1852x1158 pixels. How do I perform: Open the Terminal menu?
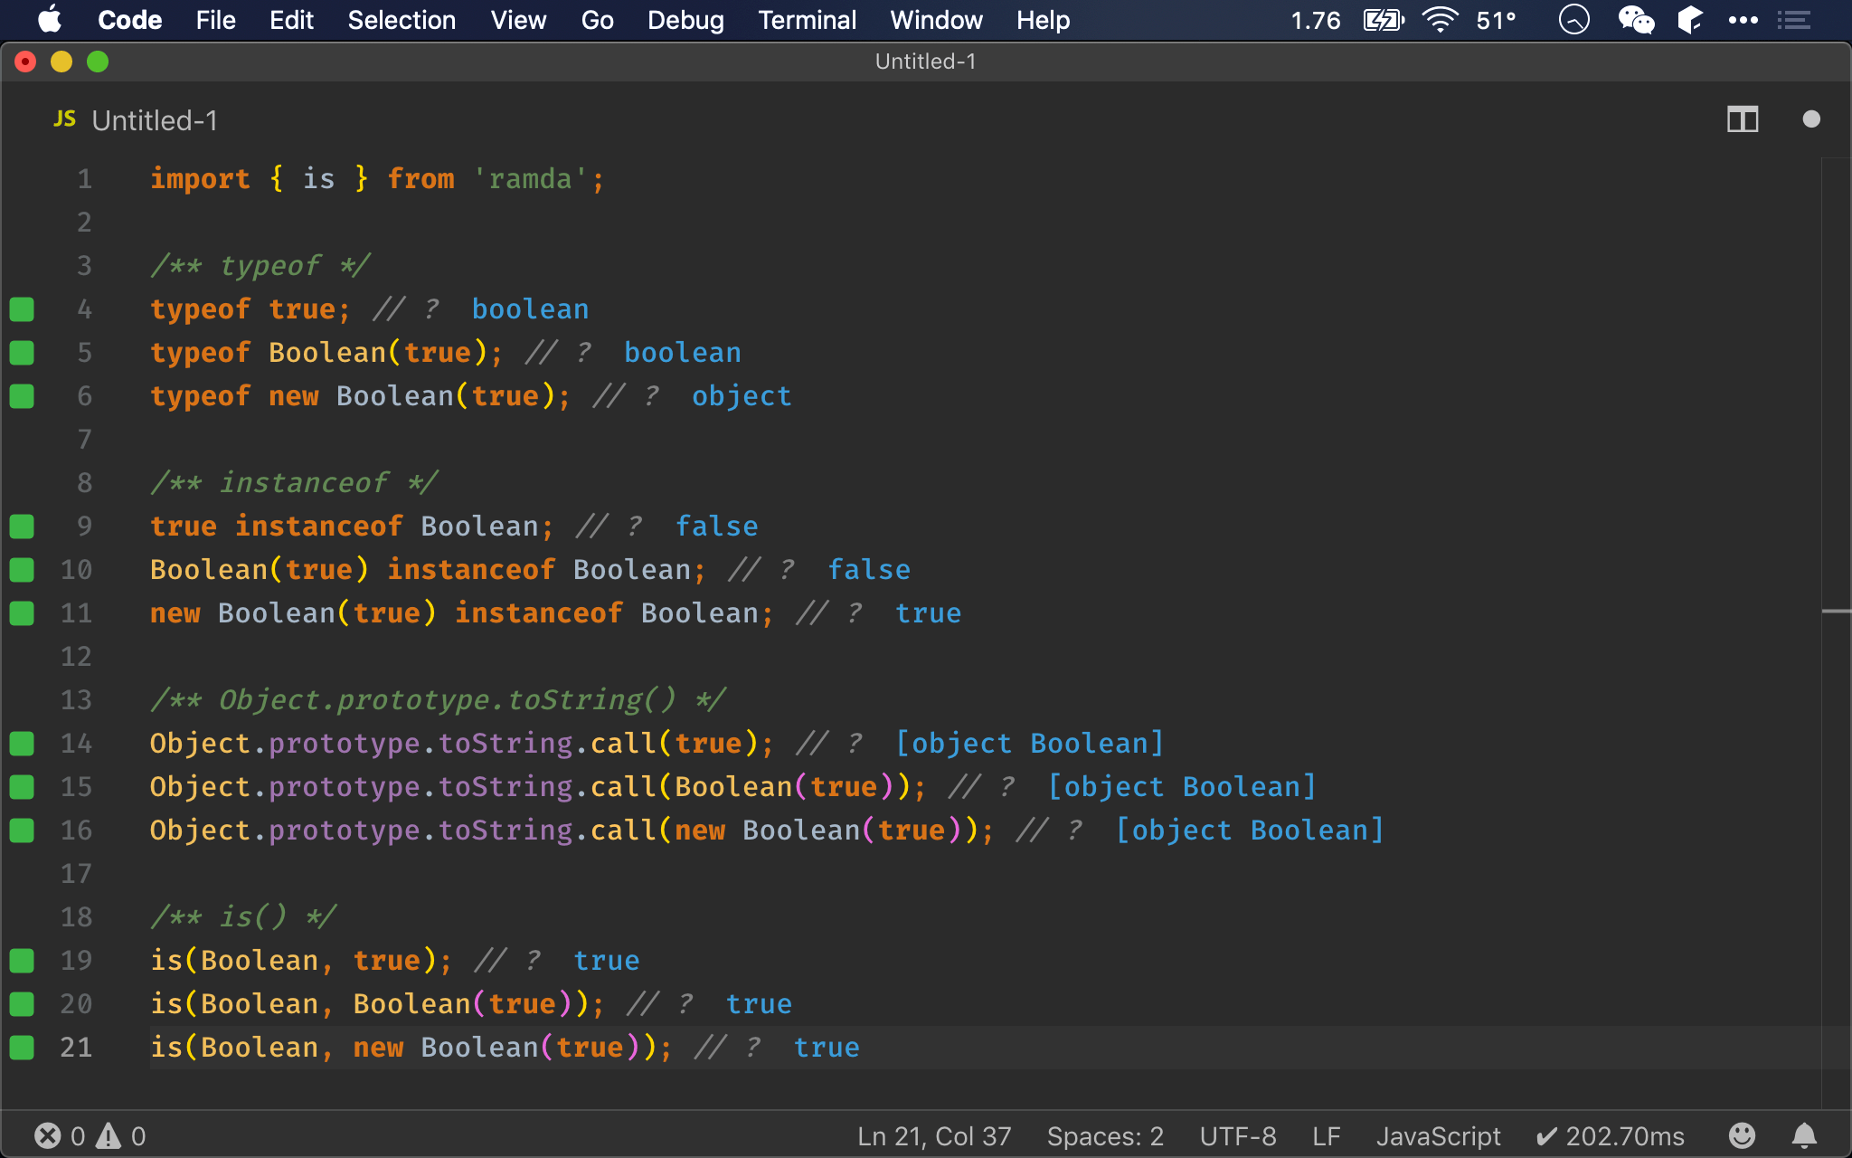[x=807, y=20]
